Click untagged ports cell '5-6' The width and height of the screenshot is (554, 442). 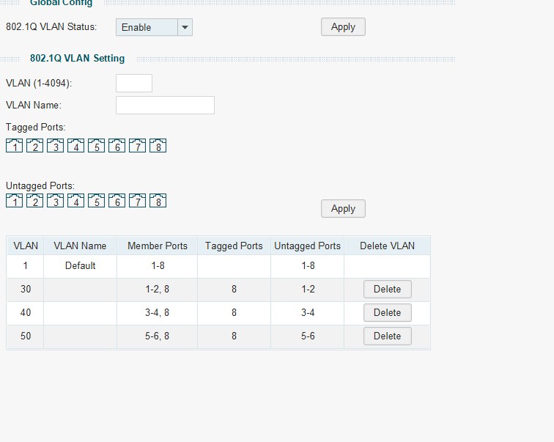click(x=307, y=336)
